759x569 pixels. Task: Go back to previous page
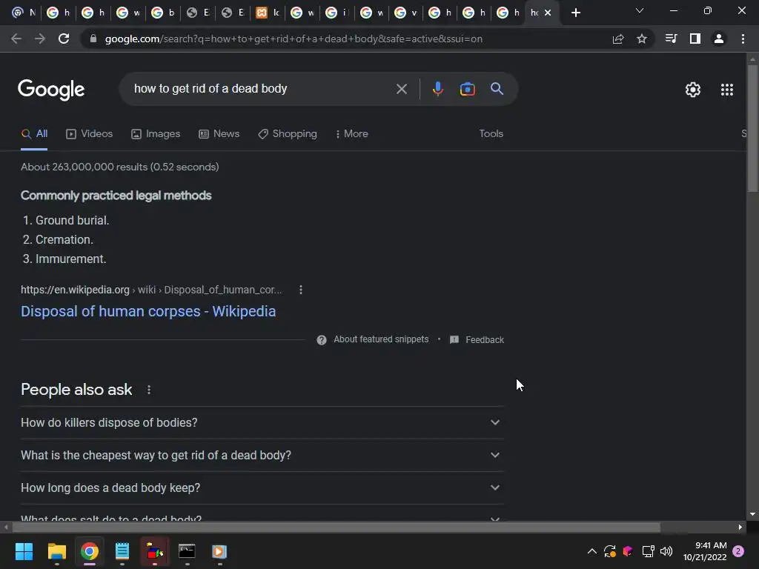(16, 39)
